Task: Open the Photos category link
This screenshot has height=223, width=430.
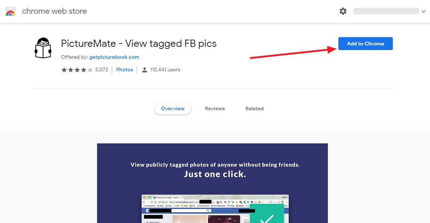Action: tap(124, 70)
